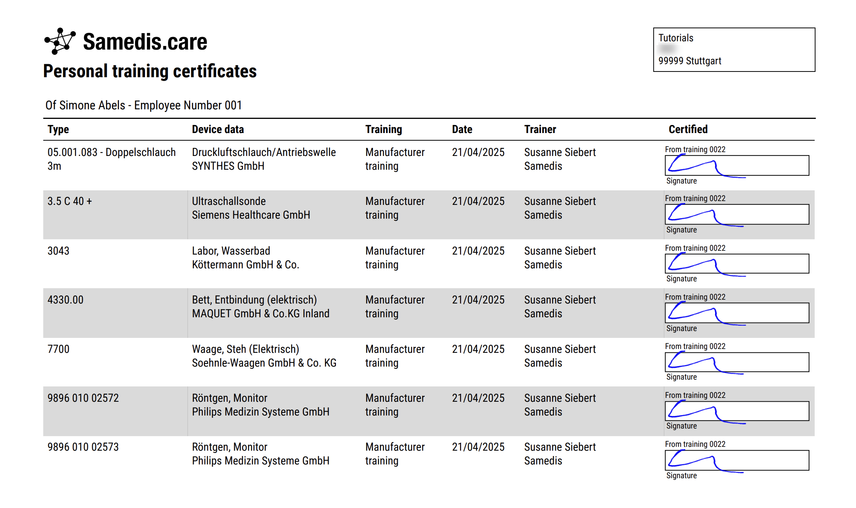Click the Trainer column header
The image size is (856, 508).
(x=540, y=129)
